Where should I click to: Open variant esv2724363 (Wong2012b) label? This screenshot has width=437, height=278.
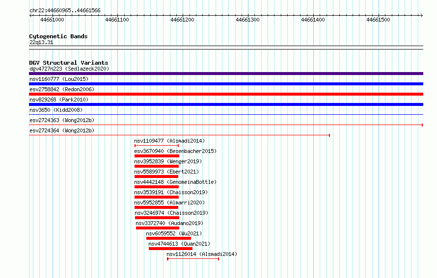62,120
